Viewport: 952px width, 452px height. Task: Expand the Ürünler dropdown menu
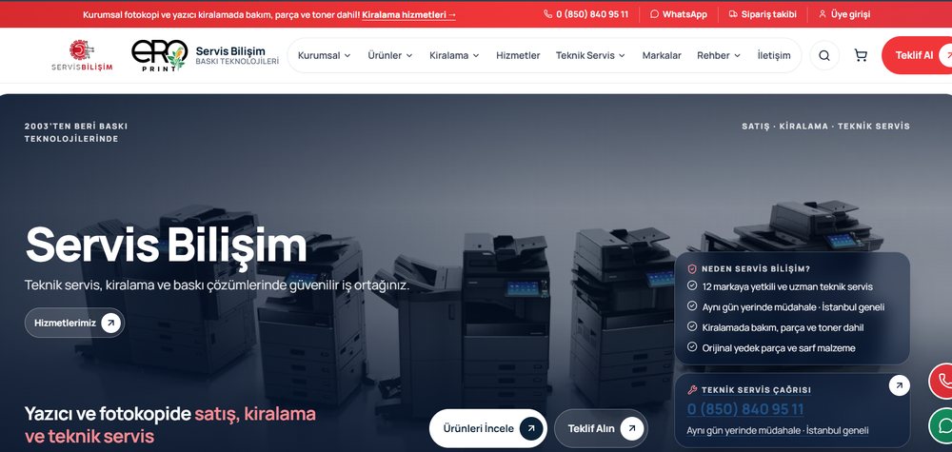pos(389,55)
